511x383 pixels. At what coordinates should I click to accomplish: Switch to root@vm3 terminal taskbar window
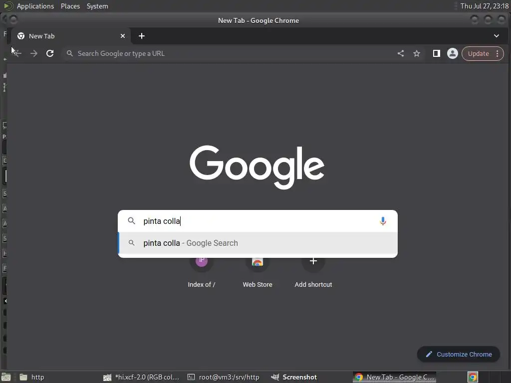click(224, 377)
